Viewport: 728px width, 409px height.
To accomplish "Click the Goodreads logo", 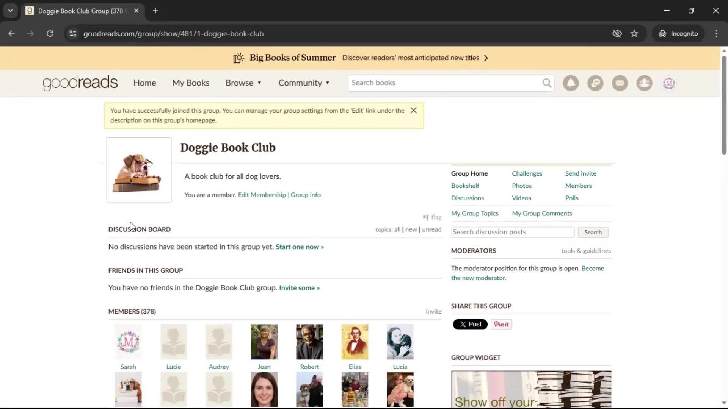I will [80, 83].
